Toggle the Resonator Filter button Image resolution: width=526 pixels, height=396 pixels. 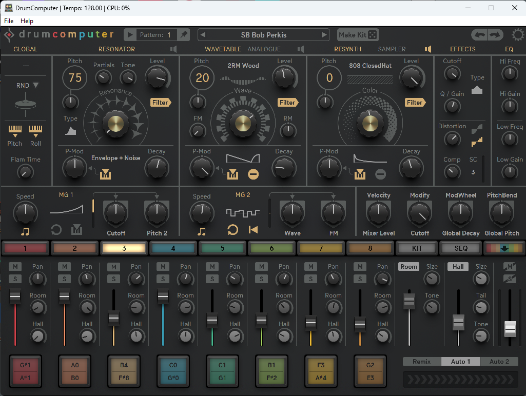pos(160,102)
